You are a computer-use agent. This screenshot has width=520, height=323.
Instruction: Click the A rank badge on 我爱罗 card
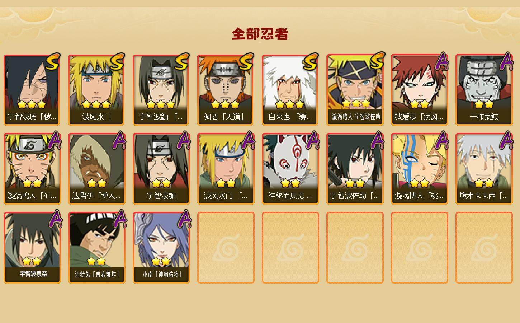pos(443,62)
